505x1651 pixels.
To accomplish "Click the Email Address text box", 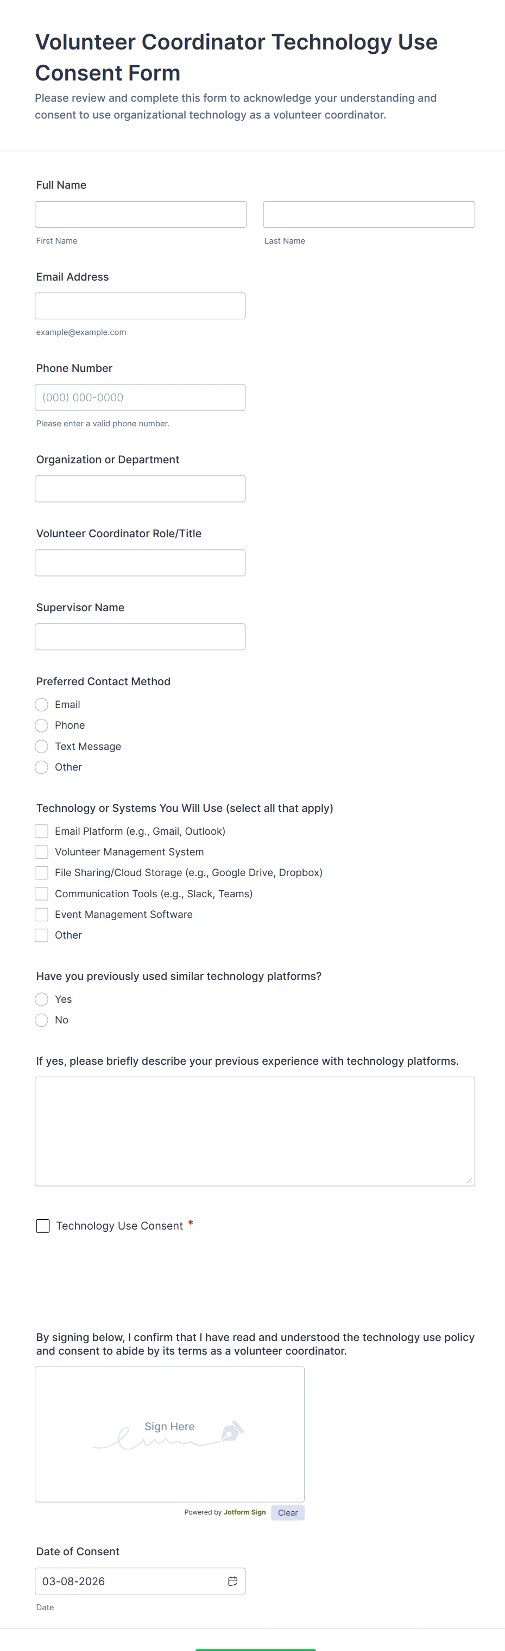I will point(140,306).
